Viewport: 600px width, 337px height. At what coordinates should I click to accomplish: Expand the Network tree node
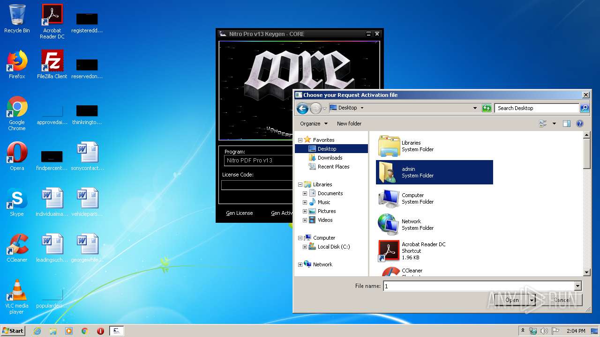point(300,264)
